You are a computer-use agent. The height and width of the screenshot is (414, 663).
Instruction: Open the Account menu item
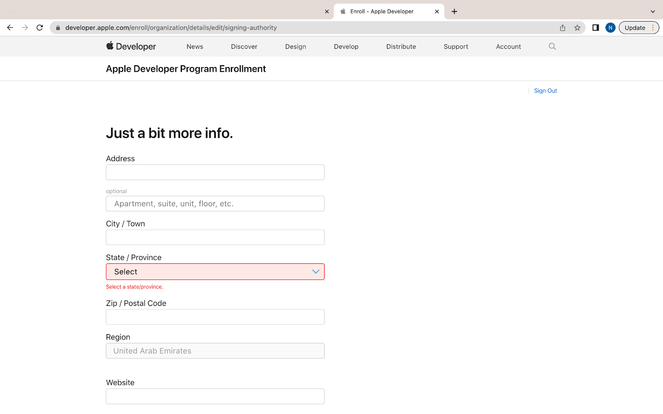[x=508, y=47]
